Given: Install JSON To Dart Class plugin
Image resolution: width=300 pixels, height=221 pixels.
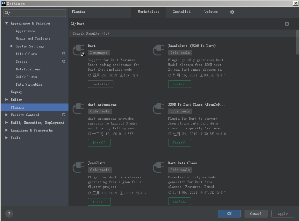Looking at the screenshot, I should (180, 143).
